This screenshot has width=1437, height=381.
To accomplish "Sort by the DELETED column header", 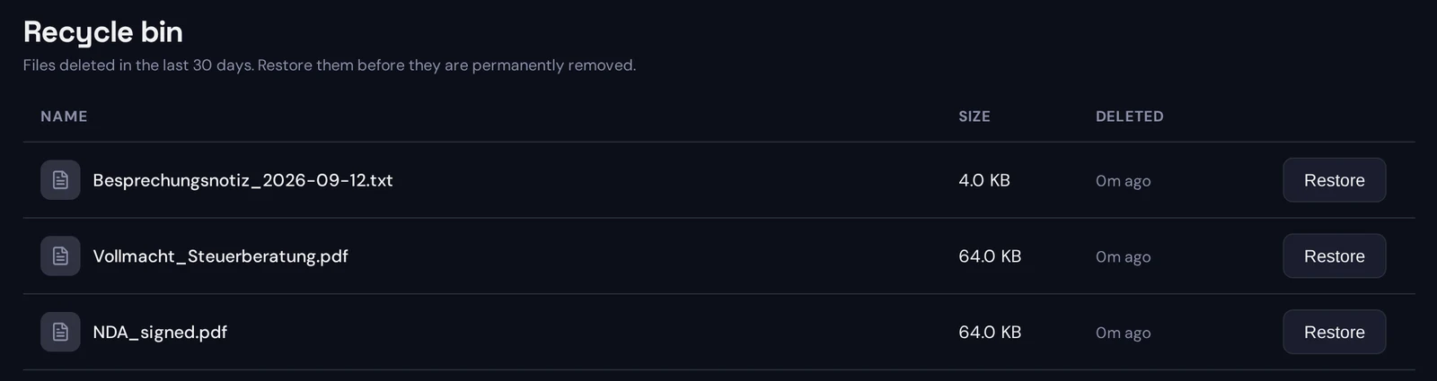I will (1129, 117).
